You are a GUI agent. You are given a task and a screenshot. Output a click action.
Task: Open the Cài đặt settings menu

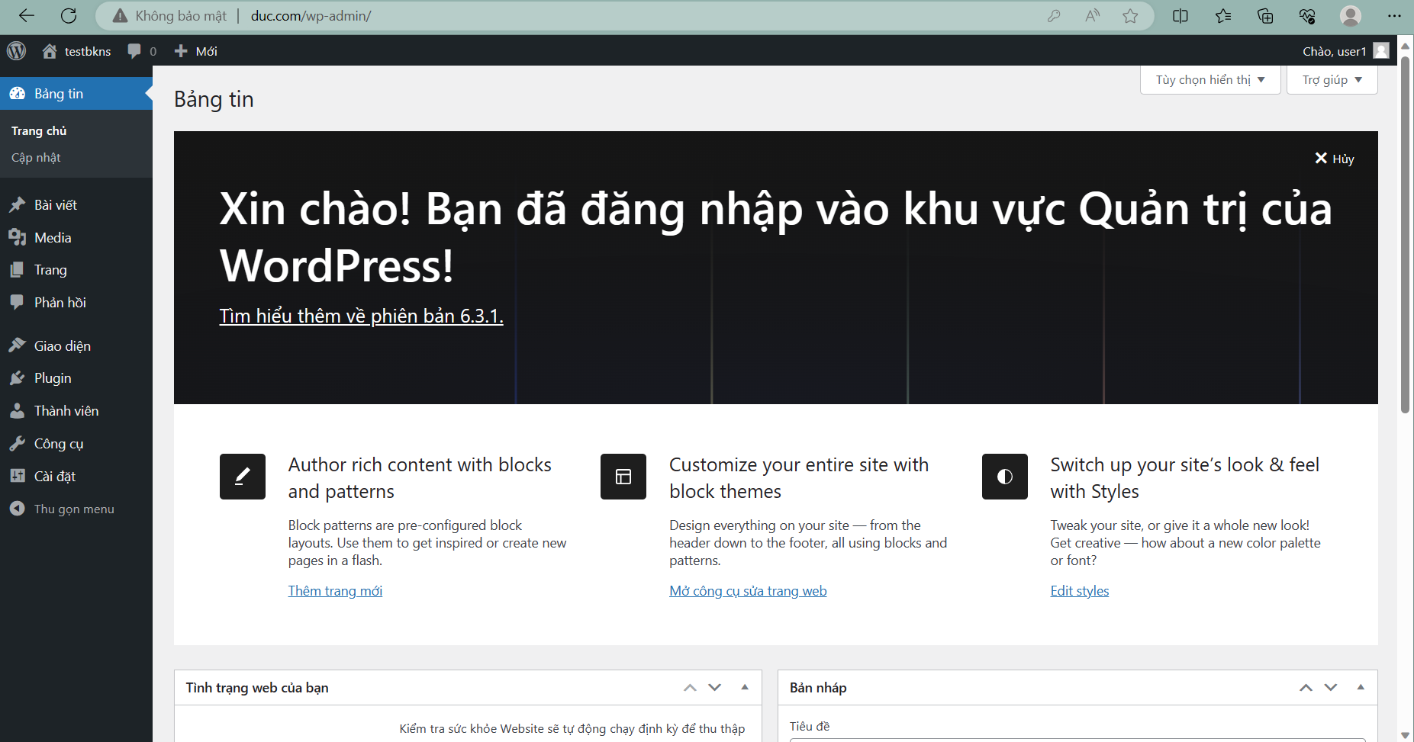point(76,477)
